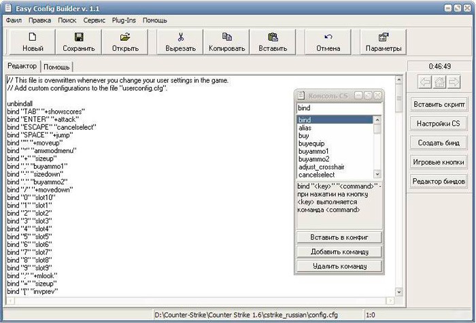Screen dimensions: 476x323
Task: Click the editor vertical scroll up arrow
Action: point(399,80)
